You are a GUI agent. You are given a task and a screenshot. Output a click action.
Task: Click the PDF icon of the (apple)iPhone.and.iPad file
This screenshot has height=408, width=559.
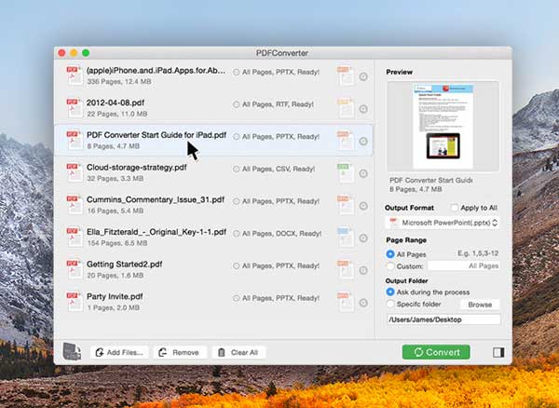click(75, 75)
